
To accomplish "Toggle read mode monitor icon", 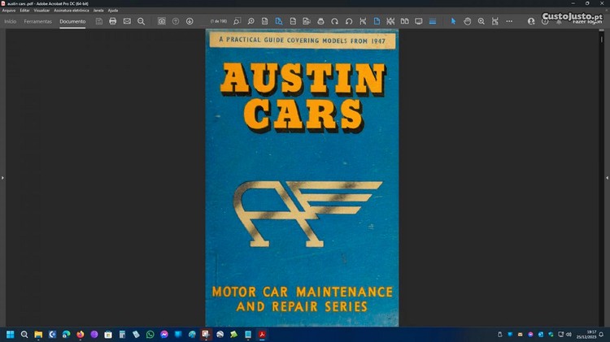I will (419, 21).
